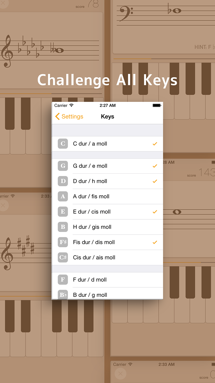The height and width of the screenshot is (383, 215).
Task: Select the A dur / fis moll row
Action: click(x=107, y=196)
